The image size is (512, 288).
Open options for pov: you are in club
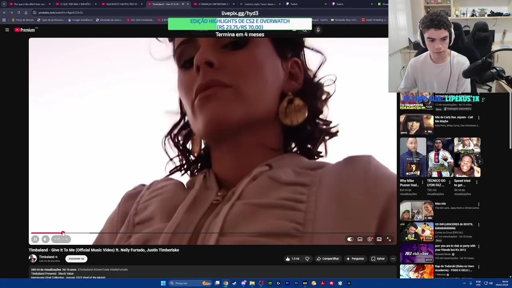tap(478, 247)
